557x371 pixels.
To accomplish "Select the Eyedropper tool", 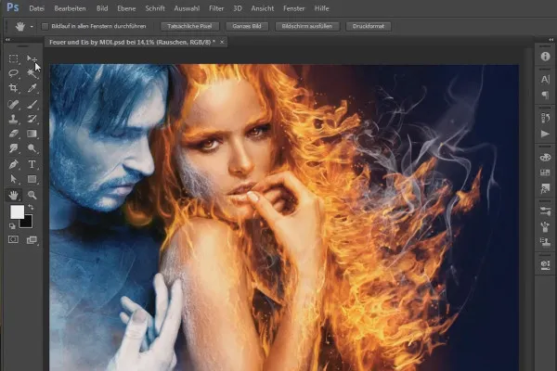I will [32, 88].
